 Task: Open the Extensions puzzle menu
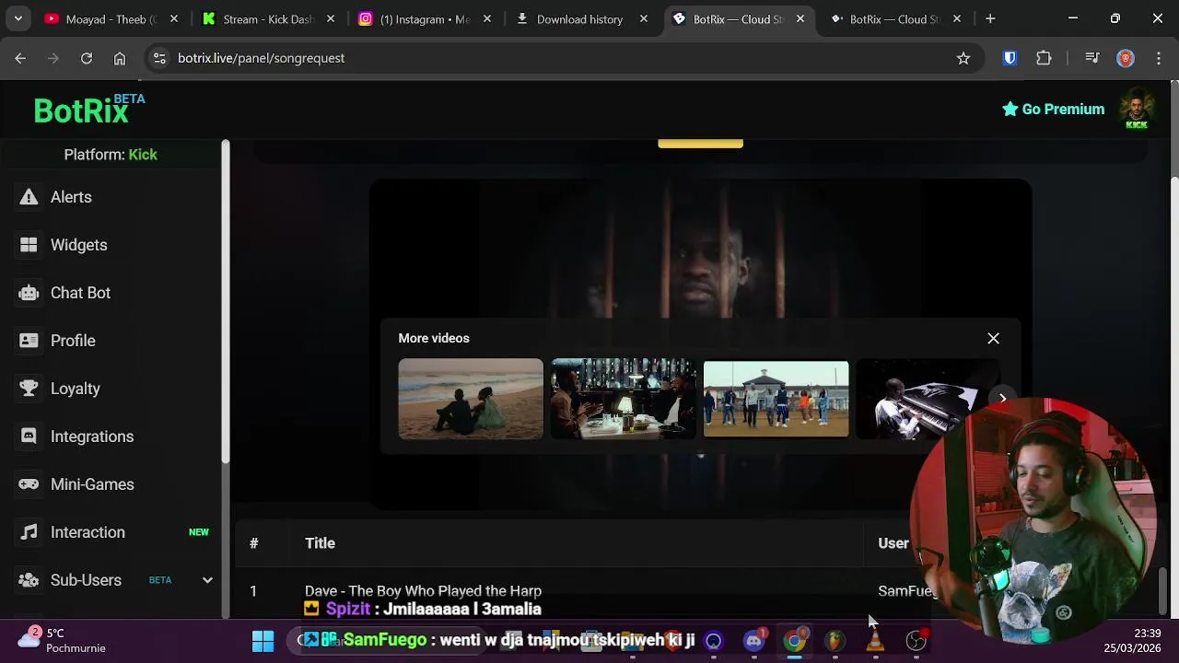coord(1044,58)
